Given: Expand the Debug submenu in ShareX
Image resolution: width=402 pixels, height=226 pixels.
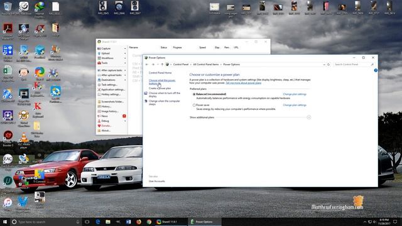Looking at the screenshot, I should (x=112, y=121).
